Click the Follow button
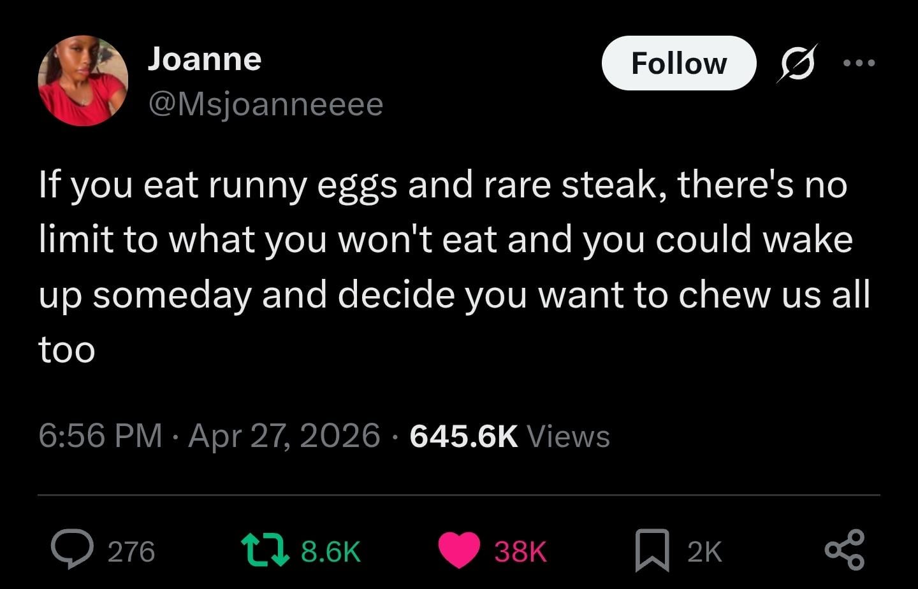This screenshot has width=918, height=589. point(678,63)
